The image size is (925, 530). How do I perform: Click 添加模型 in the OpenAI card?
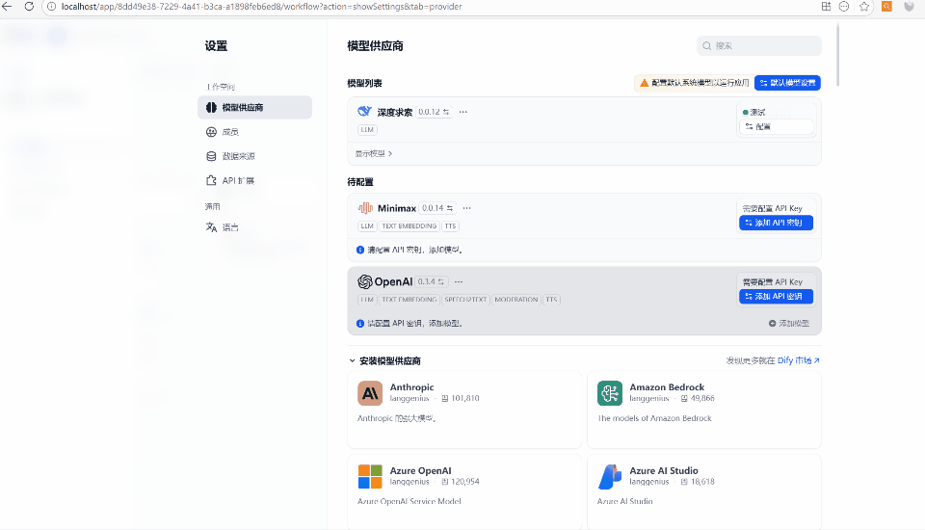tap(789, 324)
